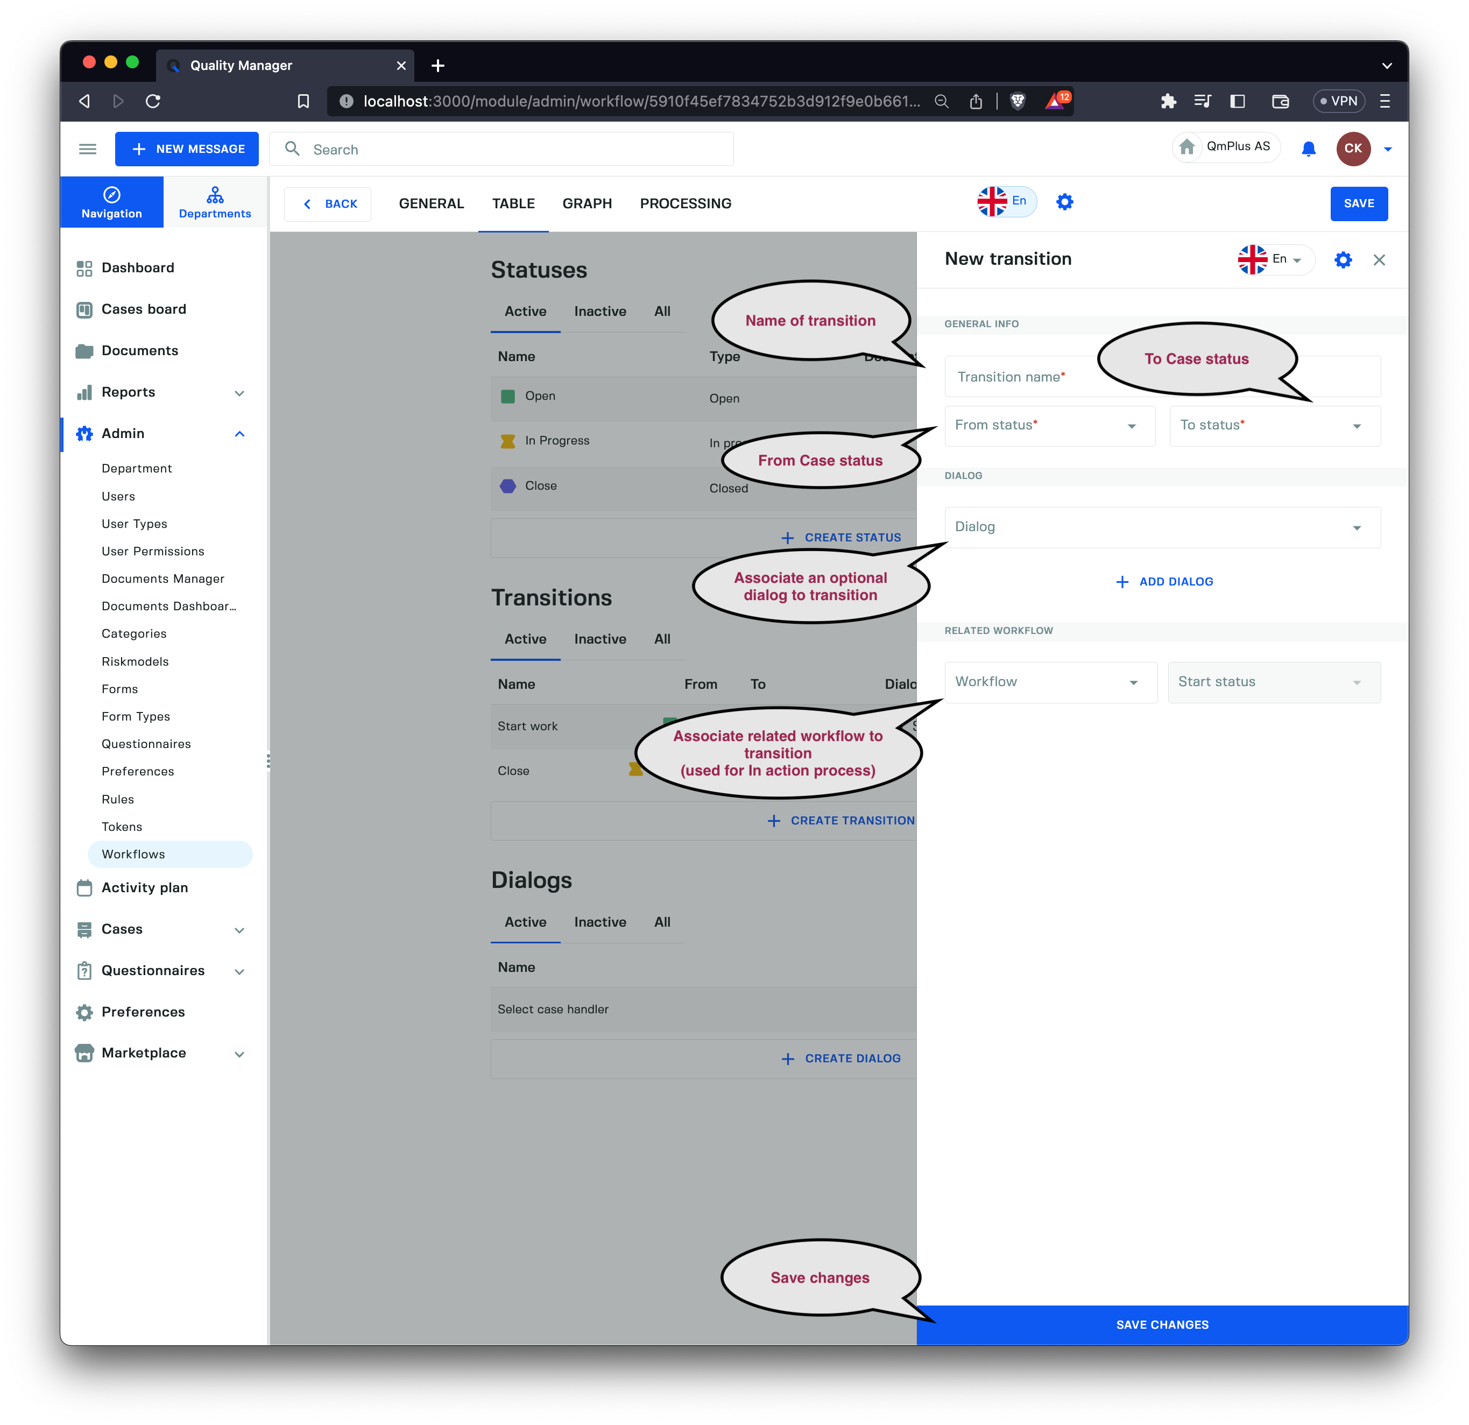This screenshot has width=1469, height=1425.
Task: Click the NEW MESSAGE button
Action: 187,149
